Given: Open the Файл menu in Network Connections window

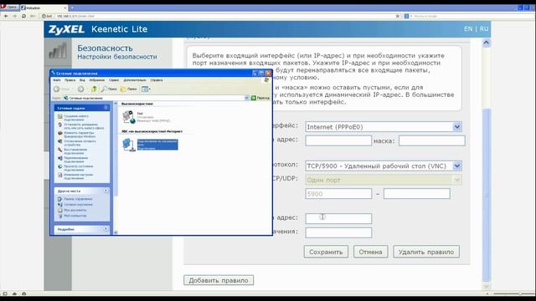Looking at the screenshot, I should point(57,80).
